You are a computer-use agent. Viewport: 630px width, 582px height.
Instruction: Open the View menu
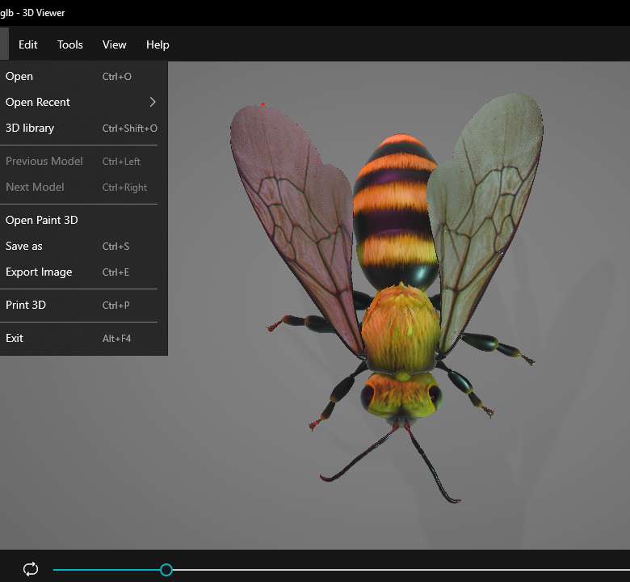point(114,44)
